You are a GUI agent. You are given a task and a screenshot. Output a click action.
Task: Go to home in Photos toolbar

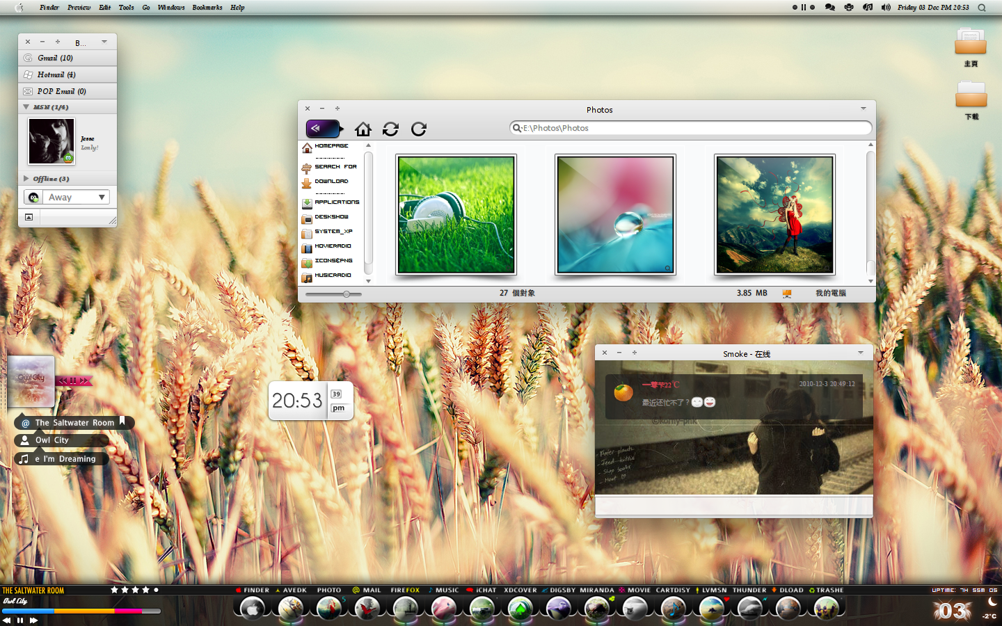[x=363, y=129]
